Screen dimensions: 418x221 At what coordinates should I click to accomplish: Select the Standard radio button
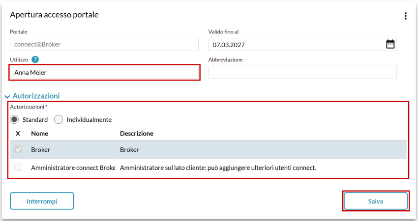point(14,119)
